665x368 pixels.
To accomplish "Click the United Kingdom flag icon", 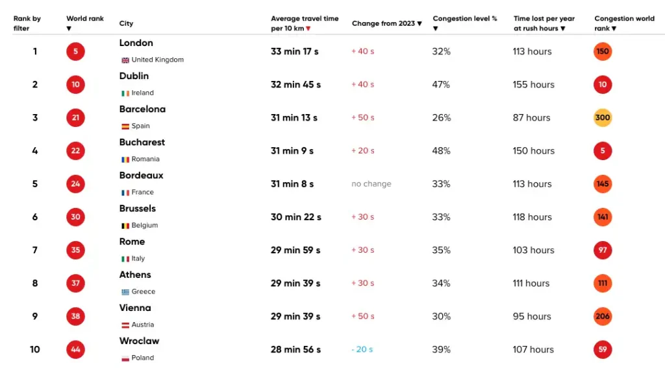I will (x=125, y=60).
